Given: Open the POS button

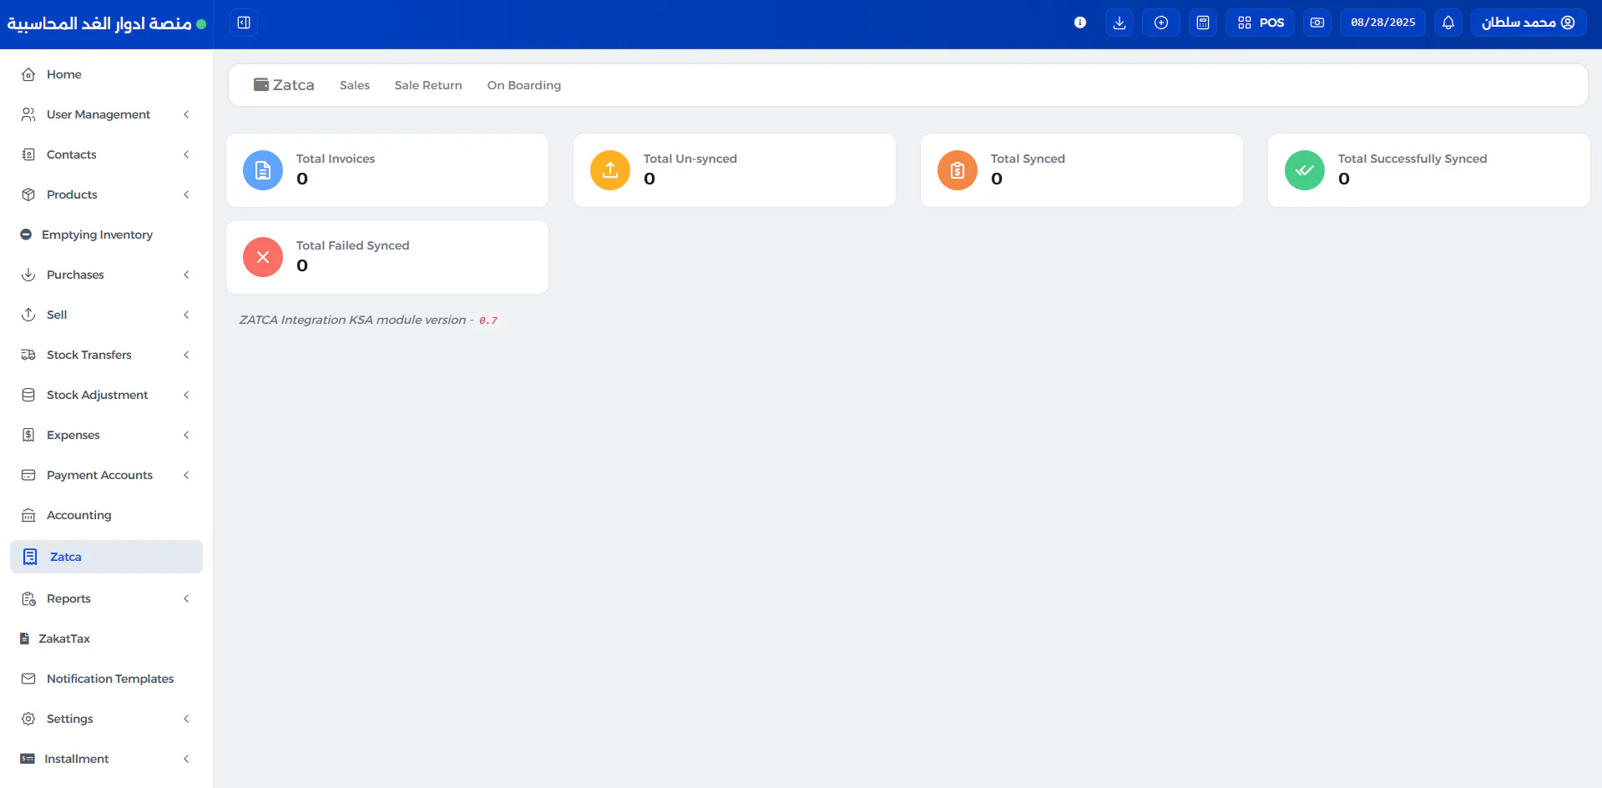Looking at the screenshot, I should coord(1261,23).
